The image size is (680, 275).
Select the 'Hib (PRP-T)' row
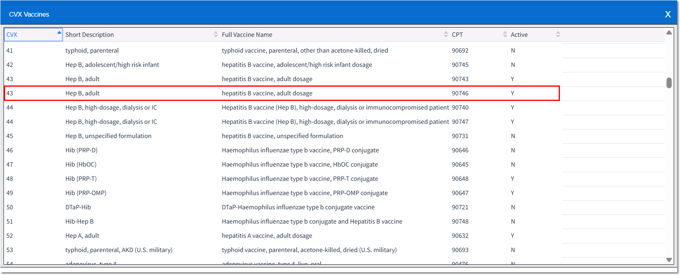[283, 178]
